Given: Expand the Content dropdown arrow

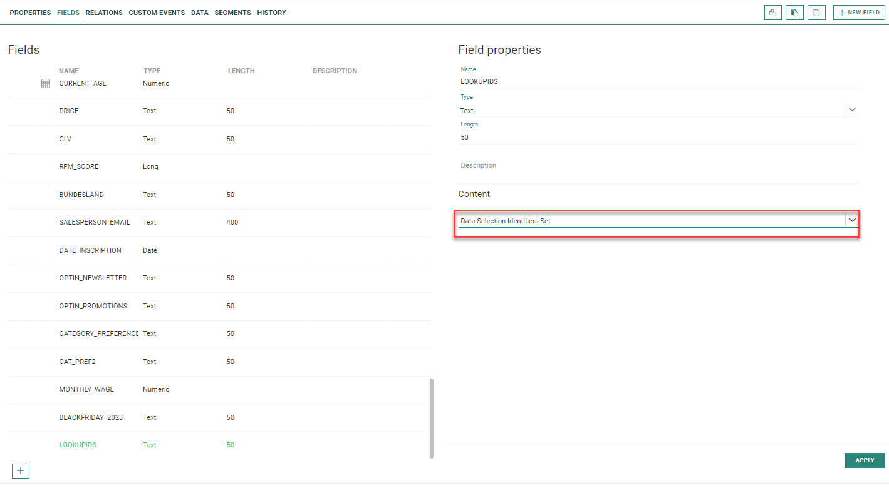Looking at the screenshot, I should pyautogui.click(x=851, y=220).
